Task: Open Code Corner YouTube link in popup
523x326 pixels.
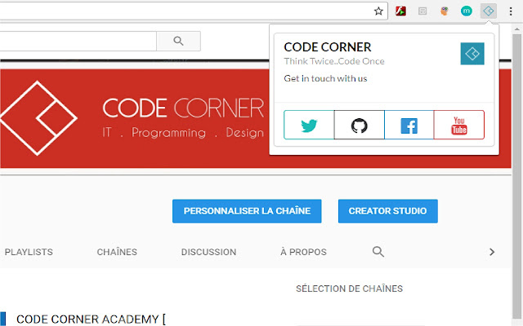Action: pyautogui.click(x=459, y=125)
